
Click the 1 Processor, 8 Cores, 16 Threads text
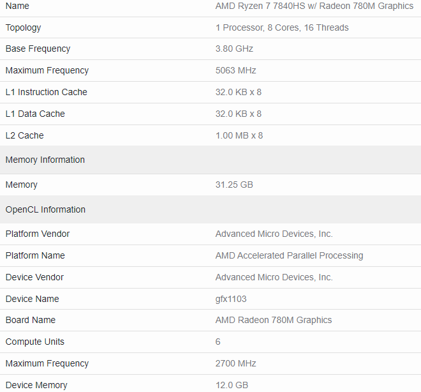[282, 27]
